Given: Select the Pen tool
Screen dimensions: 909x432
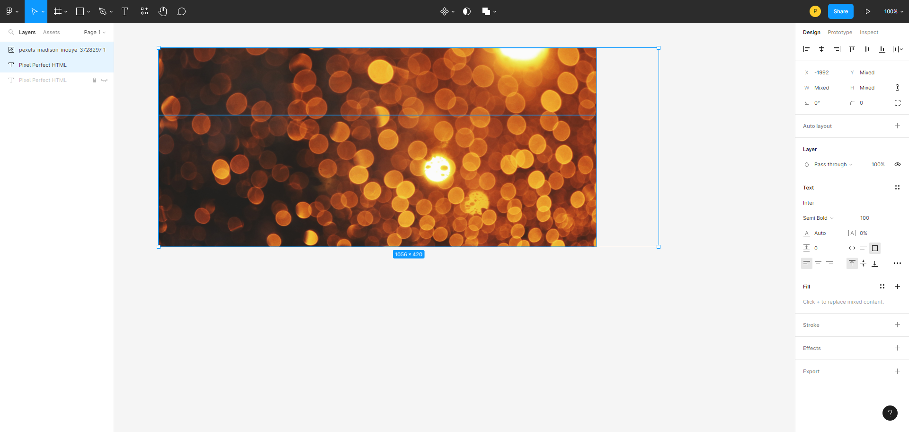Looking at the screenshot, I should point(102,11).
